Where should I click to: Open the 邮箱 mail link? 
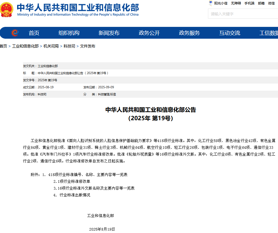tap(261, 3)
